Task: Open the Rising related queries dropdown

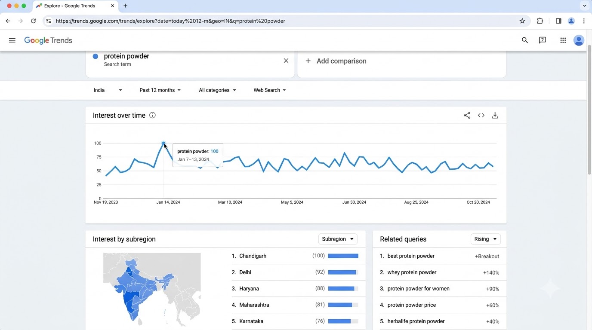Action: [x=486, y=239]
